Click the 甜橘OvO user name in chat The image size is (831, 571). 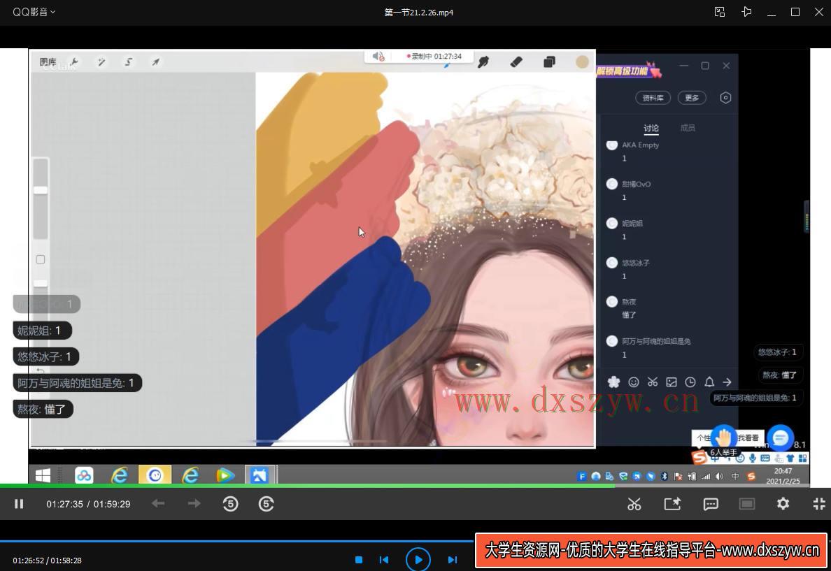[637, 185]
